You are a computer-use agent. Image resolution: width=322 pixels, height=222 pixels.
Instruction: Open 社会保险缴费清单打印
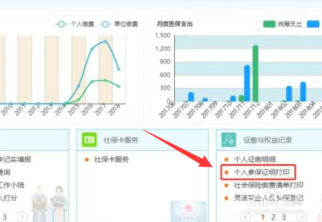[x=269, y=185]
